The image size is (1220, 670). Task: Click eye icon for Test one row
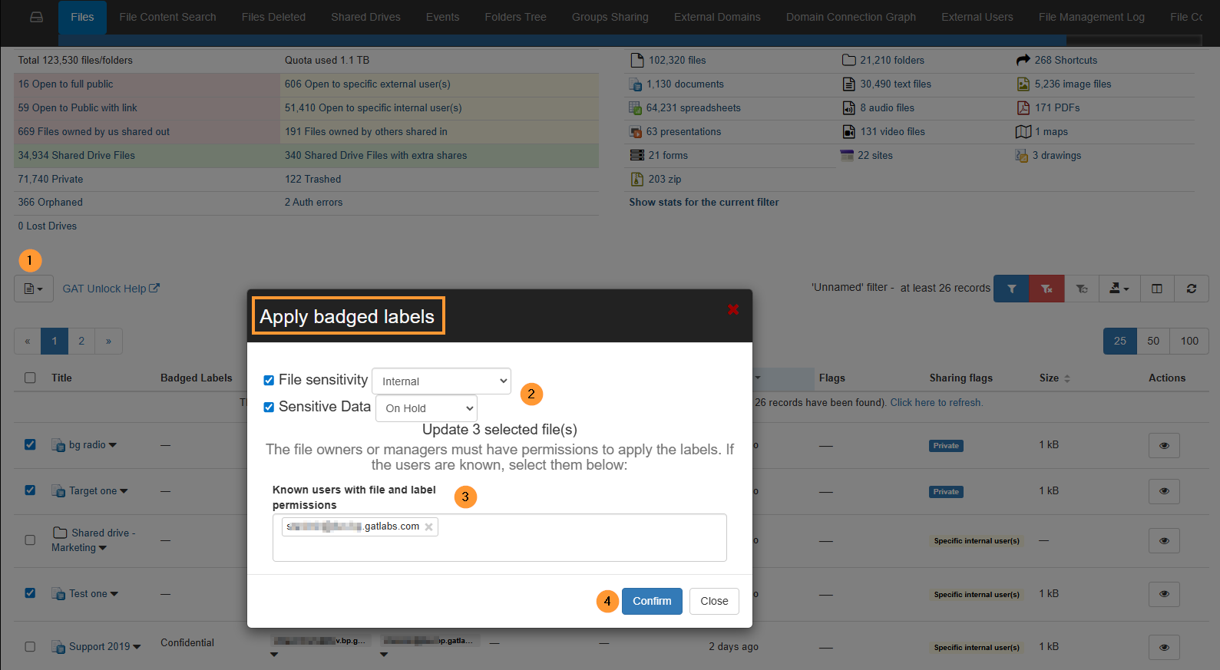pos(1164,594)
